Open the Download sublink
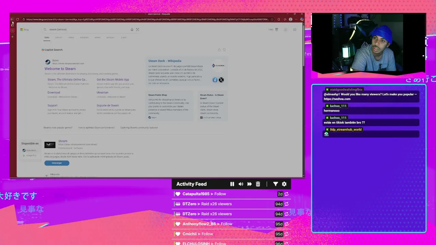436x245 pixels. [x=54, y=93]
